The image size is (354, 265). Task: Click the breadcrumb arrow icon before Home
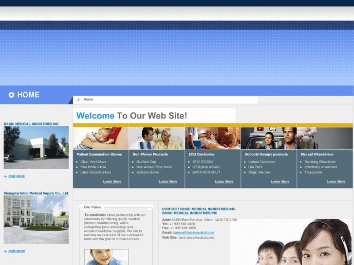tap(78, 100)
